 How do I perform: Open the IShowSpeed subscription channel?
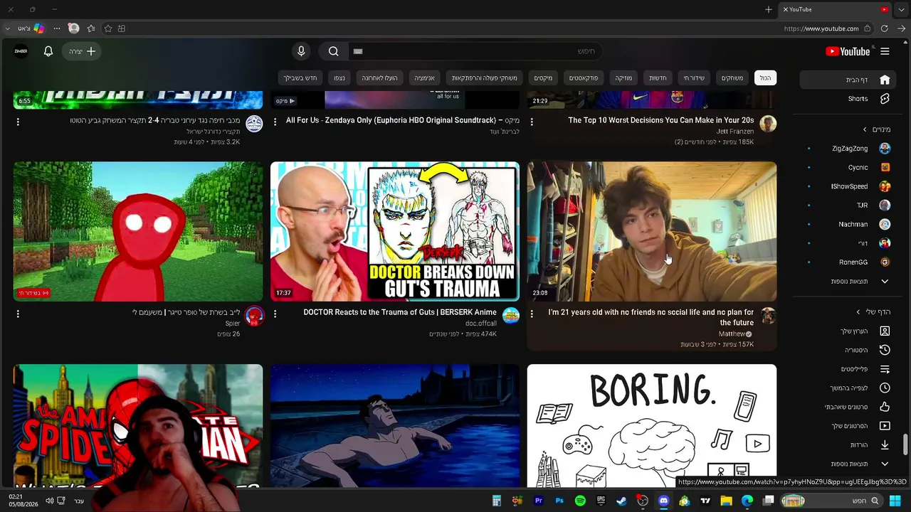(x=848, y=186)
